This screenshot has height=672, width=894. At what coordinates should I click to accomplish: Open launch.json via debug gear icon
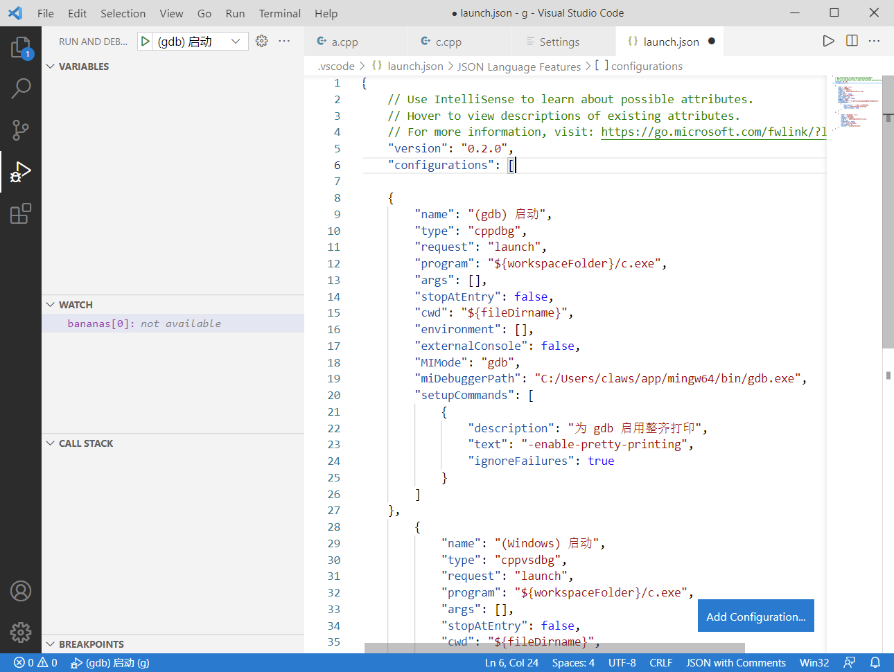coord(261,41)
